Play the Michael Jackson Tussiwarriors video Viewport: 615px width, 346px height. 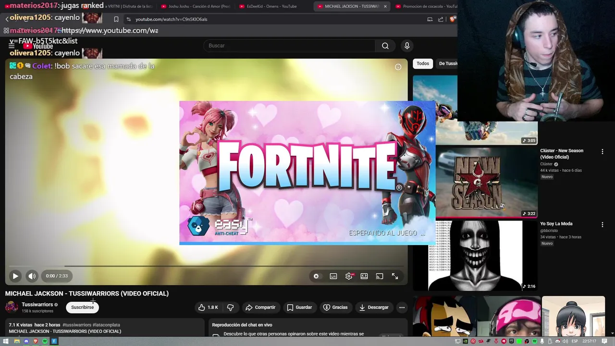pyautogui.click(x=15, y=276)
